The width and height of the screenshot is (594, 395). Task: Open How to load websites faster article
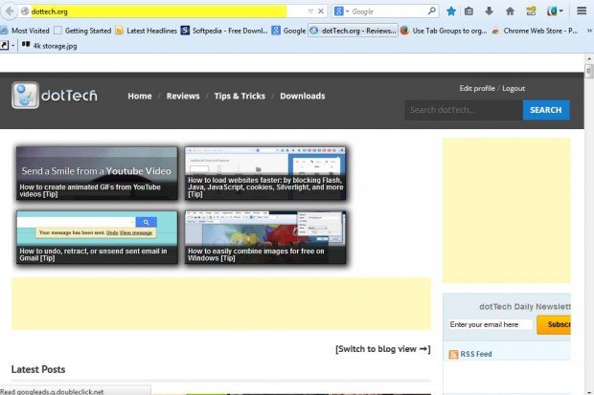pos(265,173)
